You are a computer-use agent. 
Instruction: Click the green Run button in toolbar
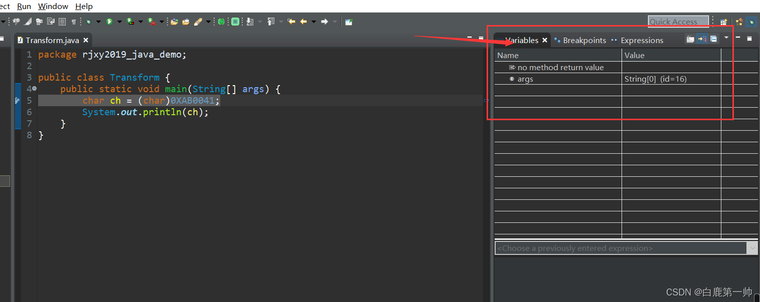[x=109, y=22]
